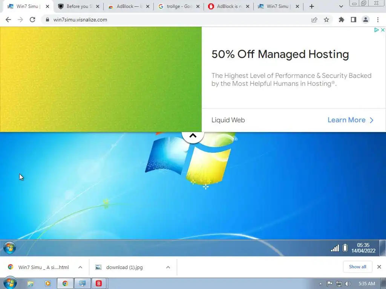Viewport: 386px width, 289px height.
Task: Open Chrome's three-dot menu
Action: tap(378, 20)
